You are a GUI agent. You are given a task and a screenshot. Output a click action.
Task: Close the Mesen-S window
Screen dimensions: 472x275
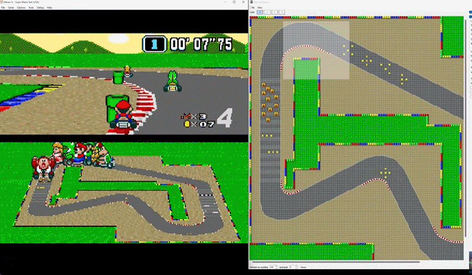[243, 2]
